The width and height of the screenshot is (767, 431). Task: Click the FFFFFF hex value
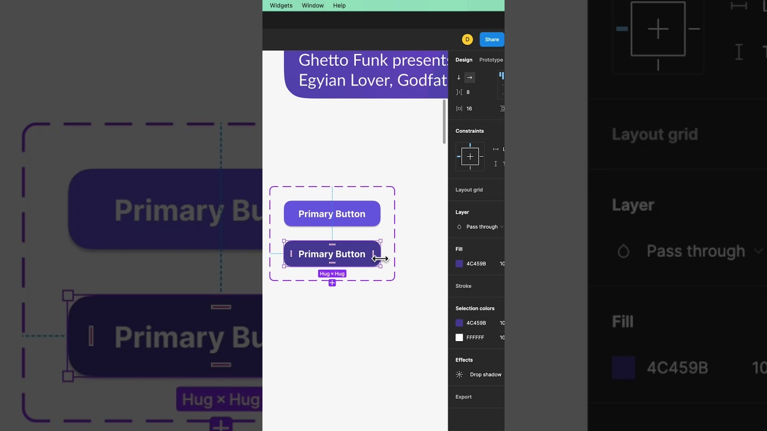click(475, 338)
